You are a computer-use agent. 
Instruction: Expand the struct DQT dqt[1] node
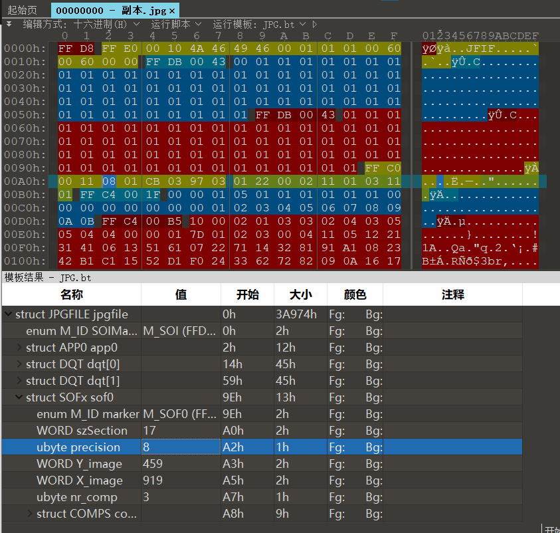point(19,381)
